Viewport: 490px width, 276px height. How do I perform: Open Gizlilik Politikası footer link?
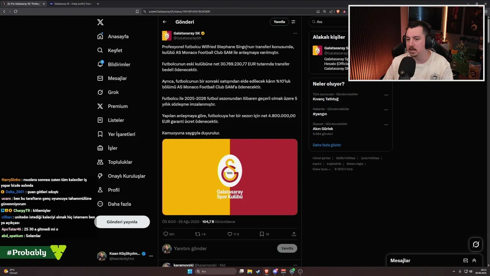[346, 158]
